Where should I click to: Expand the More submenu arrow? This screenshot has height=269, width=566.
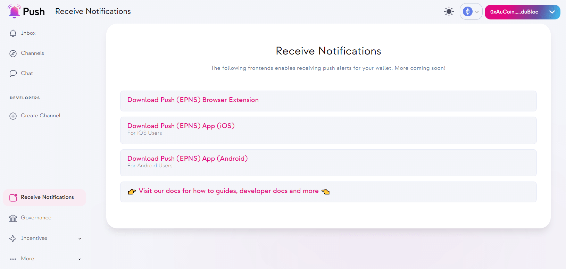click(80, 259)
